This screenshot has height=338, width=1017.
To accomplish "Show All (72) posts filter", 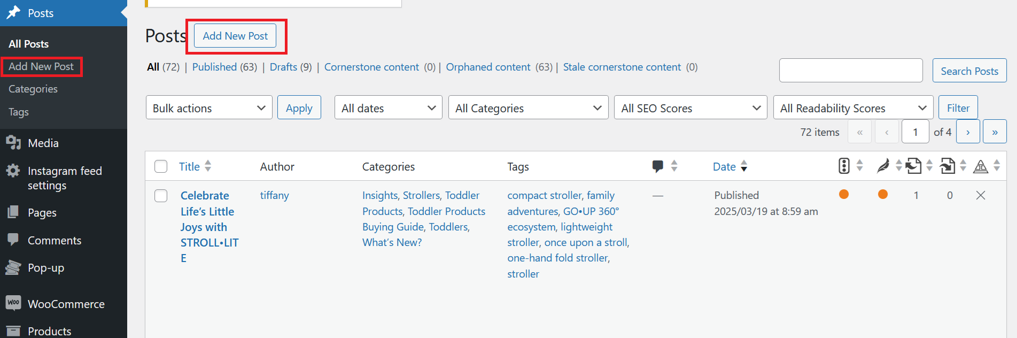I will (163, 67).
